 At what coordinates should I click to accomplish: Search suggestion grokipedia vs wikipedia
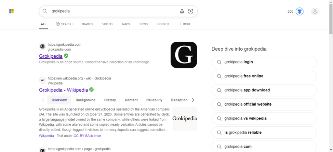264,118
